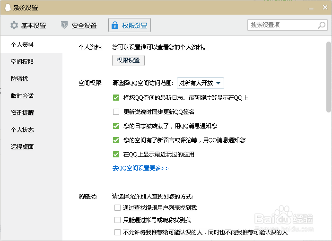Screen dimensions: 332x241
Task: Click the 请选择允许别人查找到您的方式 label
Action: [152, 197]
